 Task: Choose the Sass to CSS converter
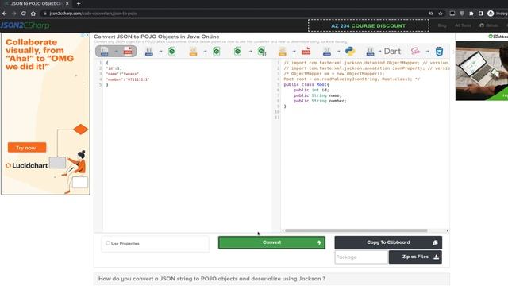point(427,51)
